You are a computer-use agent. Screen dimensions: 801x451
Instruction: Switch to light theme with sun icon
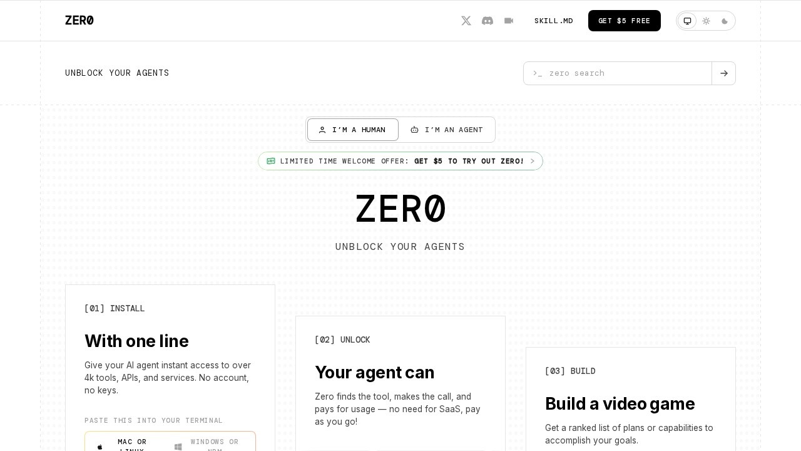pos(706,21)
